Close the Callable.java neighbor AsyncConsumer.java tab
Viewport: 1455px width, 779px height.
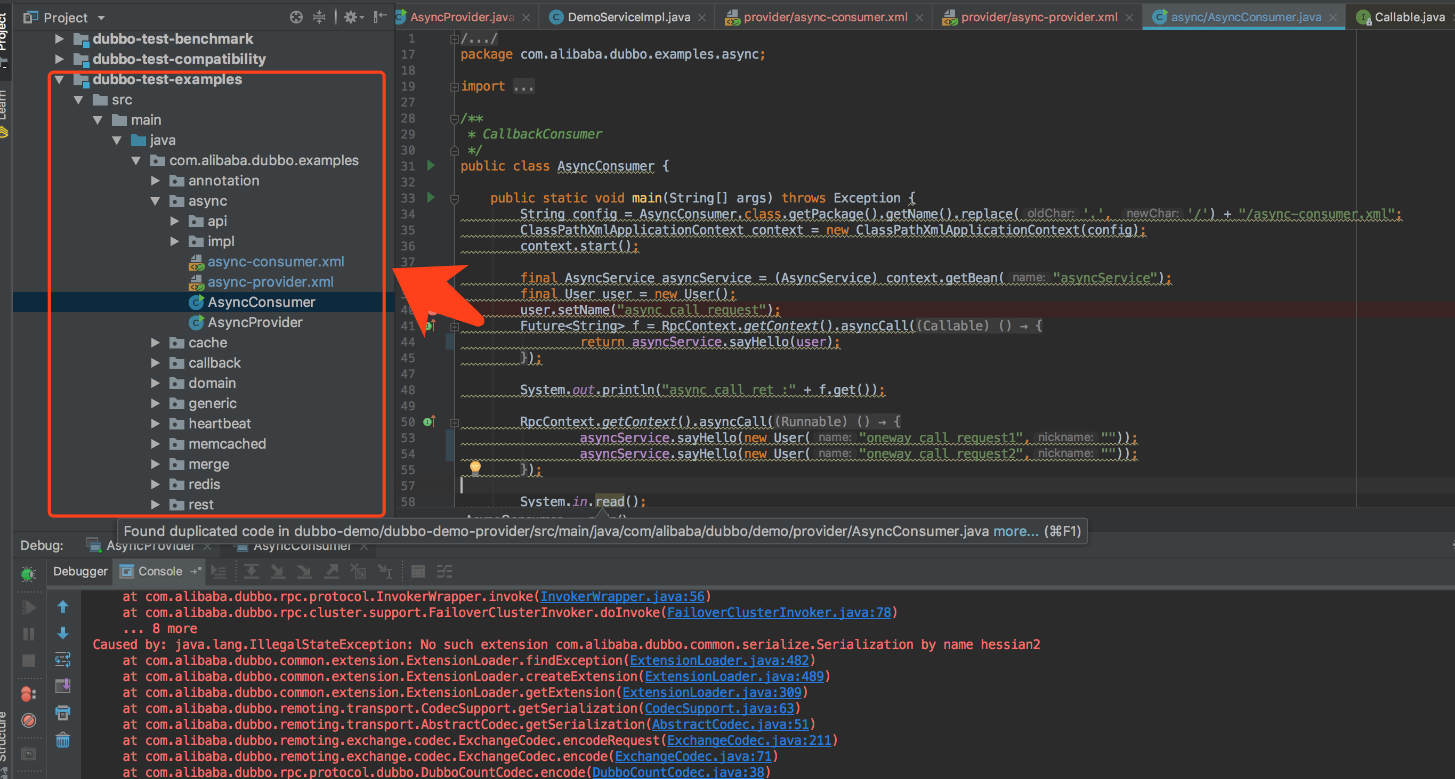pos(1333,18)
